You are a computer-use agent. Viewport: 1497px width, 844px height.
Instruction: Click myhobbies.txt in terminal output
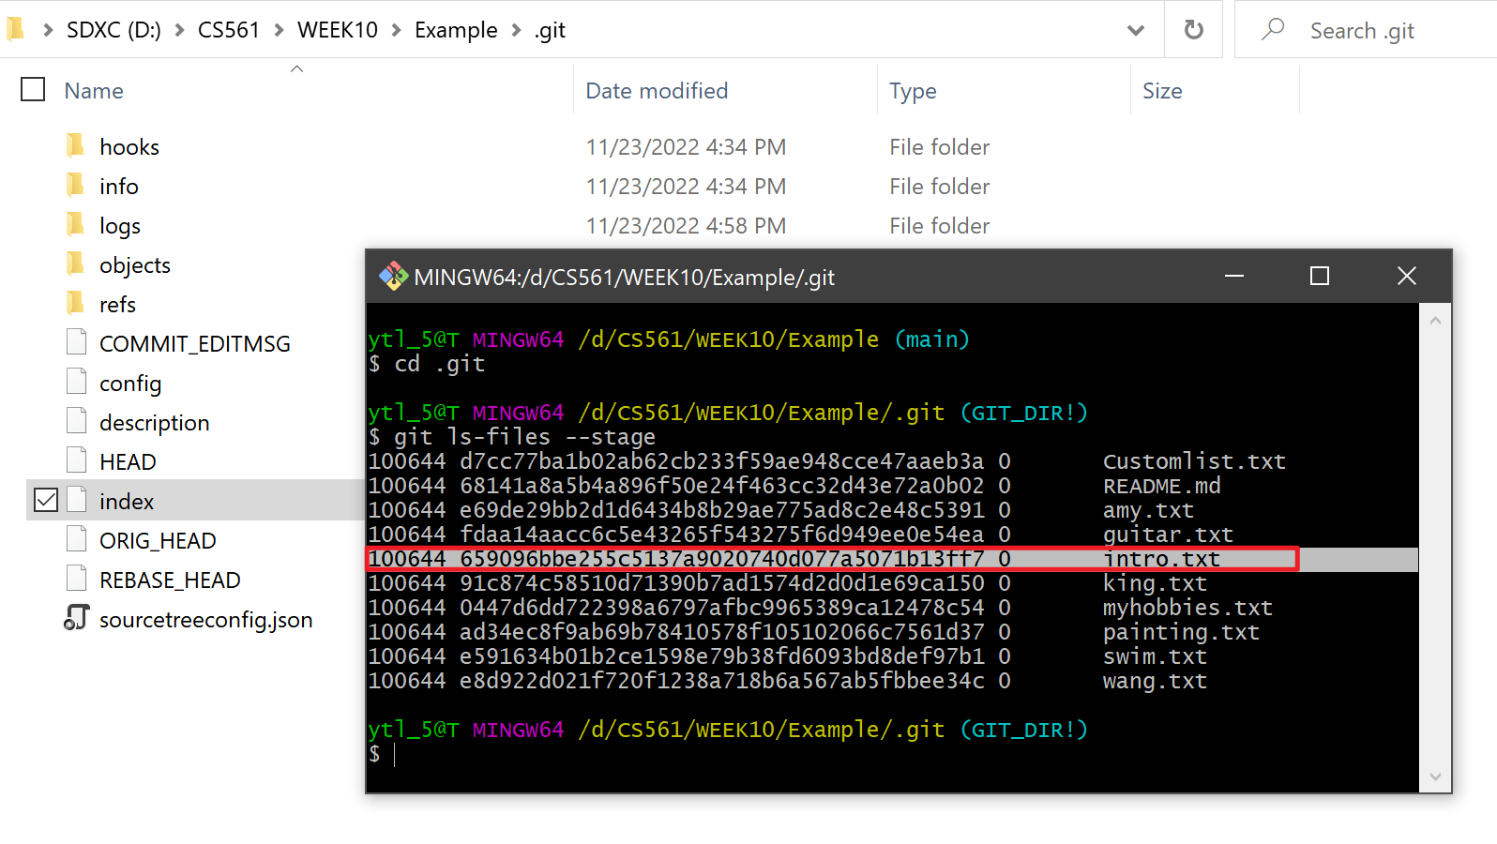tap(1187, 608)
